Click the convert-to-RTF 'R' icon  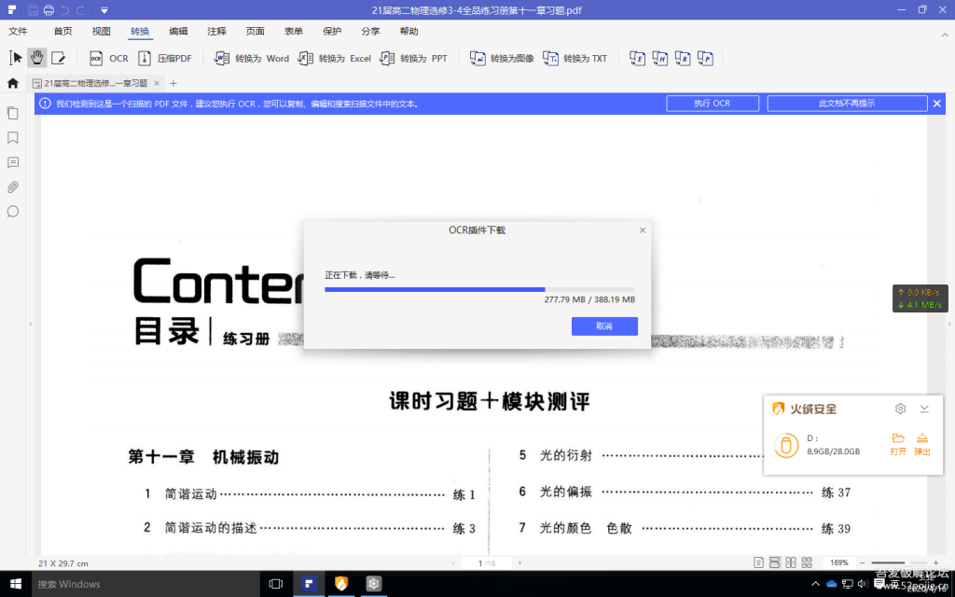tap(683, 59)
